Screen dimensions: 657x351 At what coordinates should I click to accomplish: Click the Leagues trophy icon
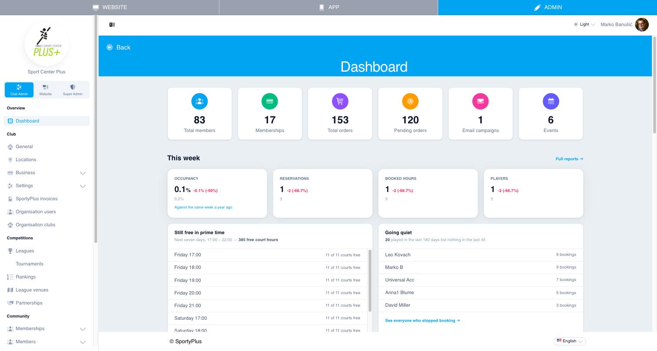pos(10,251)
